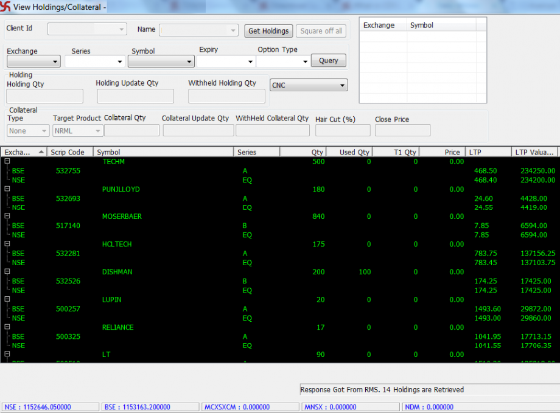Sort by the LTP Value column header
Screen dimensions: 560x413
coord(534,152)
